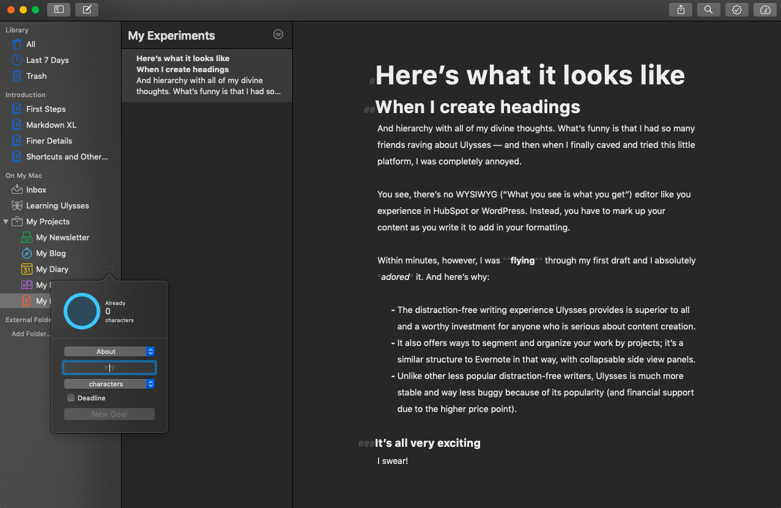Viewport: 781px width, 508px height.
Task: Open the About goal type dropdown
Action: click(x=109, y=352)
